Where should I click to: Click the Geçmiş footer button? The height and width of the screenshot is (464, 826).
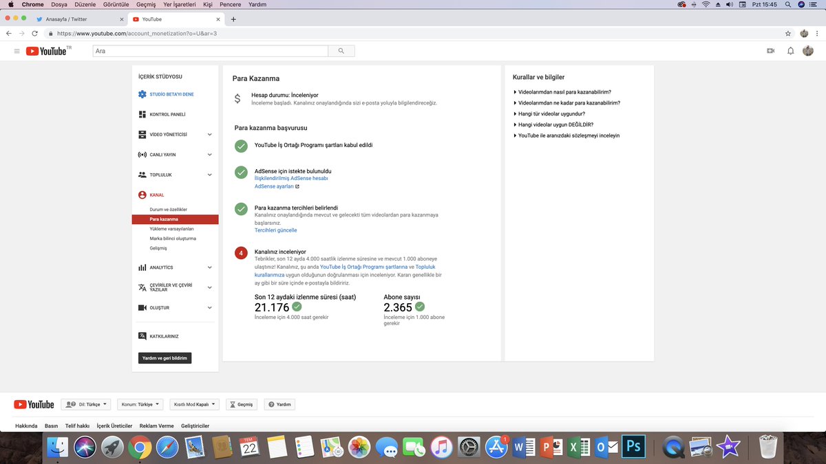(x=242, y=405)
